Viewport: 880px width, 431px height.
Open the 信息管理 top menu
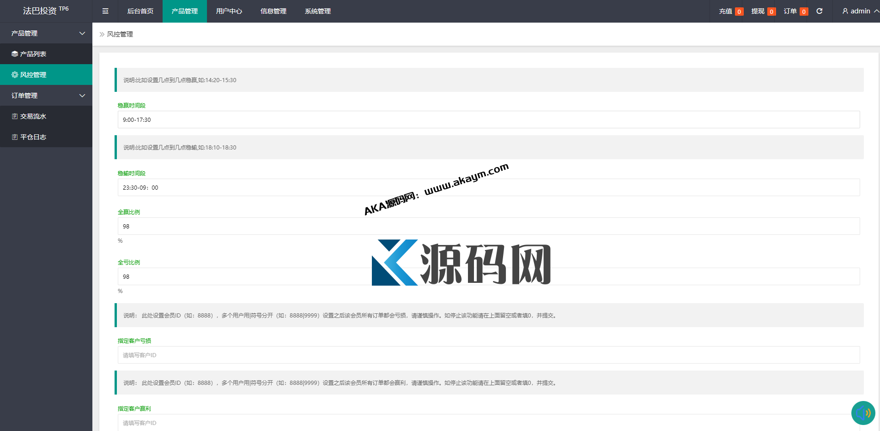273,11
